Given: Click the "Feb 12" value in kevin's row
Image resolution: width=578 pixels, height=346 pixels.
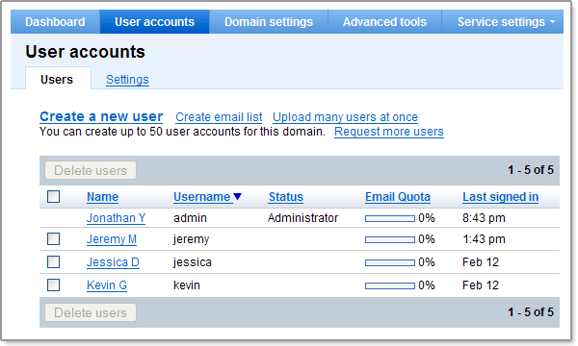Looking at the screenshot, I should [x=481, y=285].
